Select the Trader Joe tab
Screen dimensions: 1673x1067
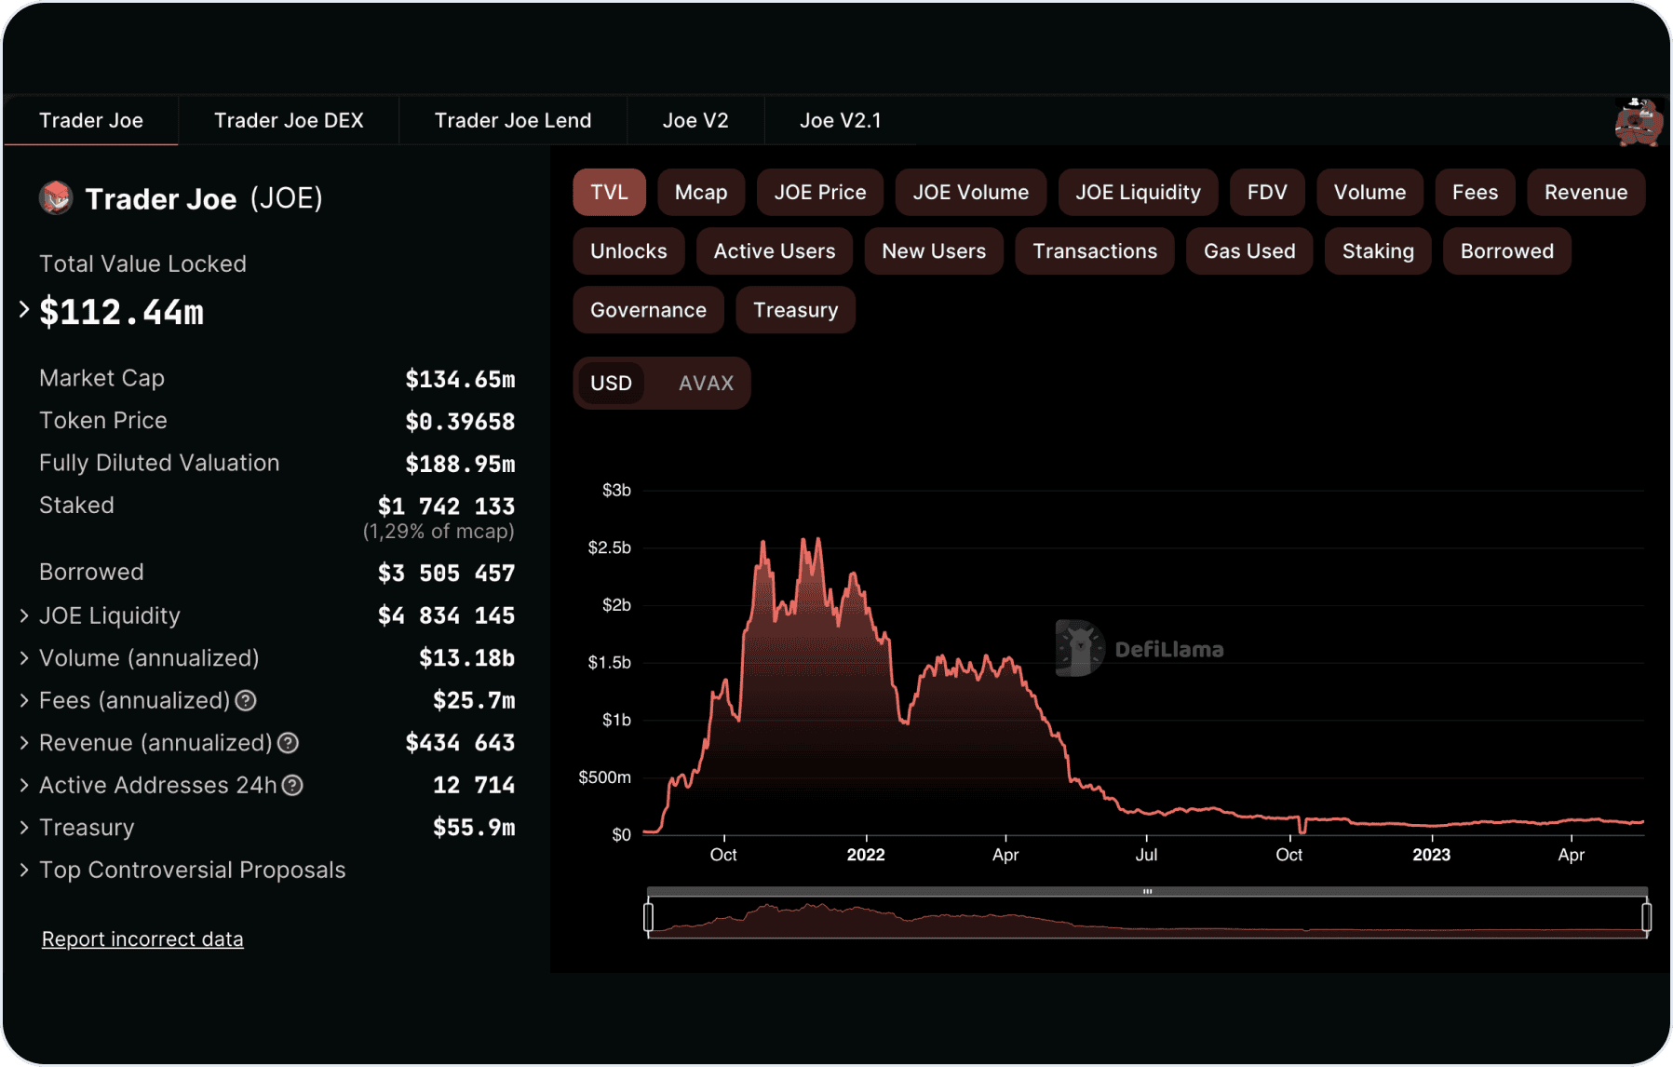point(91,120)
